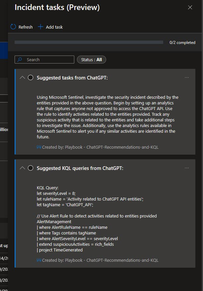Open ellipsis menu for Suggested tasks card
Viewport: 203px width, 291px height.
click(x=187, y=77)
